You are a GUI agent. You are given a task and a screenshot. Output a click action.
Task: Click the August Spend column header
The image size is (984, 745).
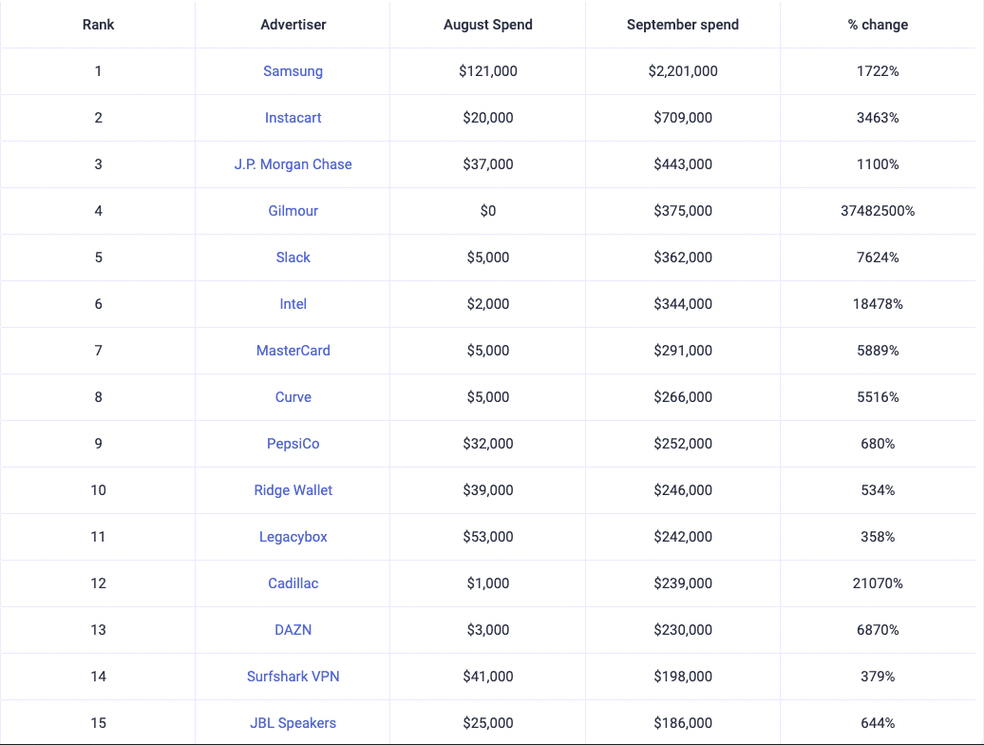pos(487,25)
